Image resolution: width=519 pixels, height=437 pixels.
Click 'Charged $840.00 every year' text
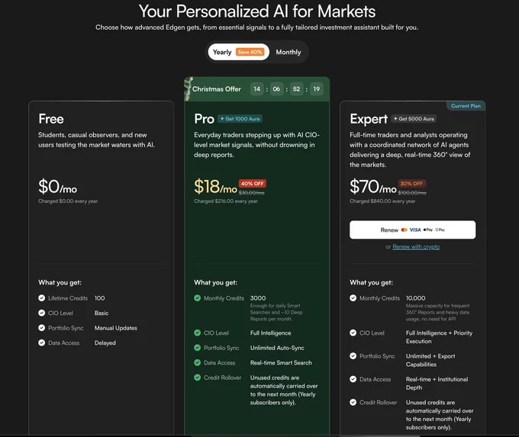coord(382,201)
